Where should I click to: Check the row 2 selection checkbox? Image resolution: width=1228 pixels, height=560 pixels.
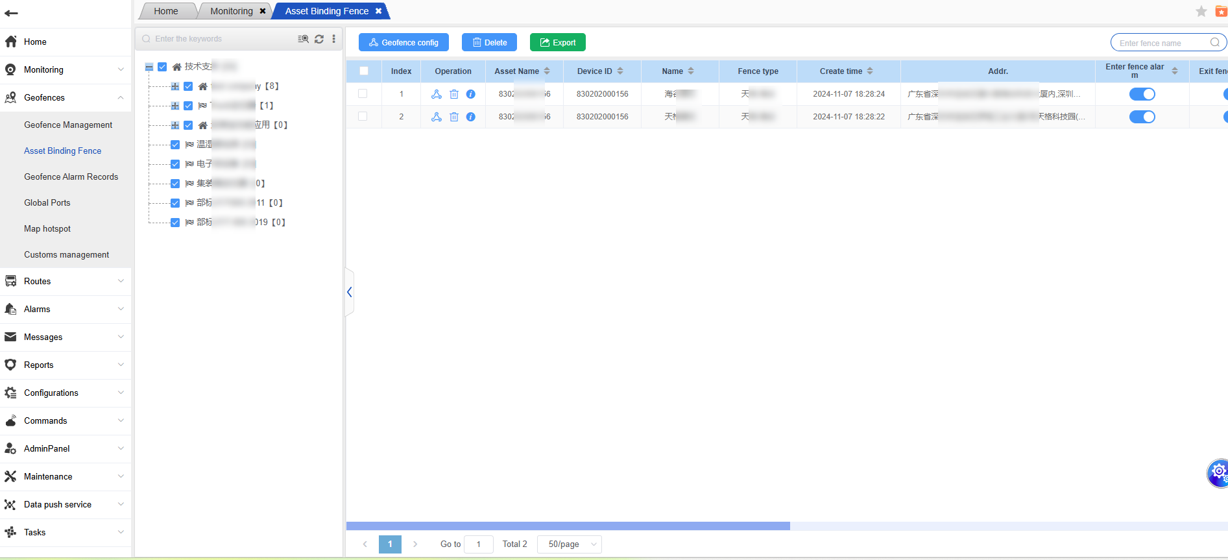(363, 117)
